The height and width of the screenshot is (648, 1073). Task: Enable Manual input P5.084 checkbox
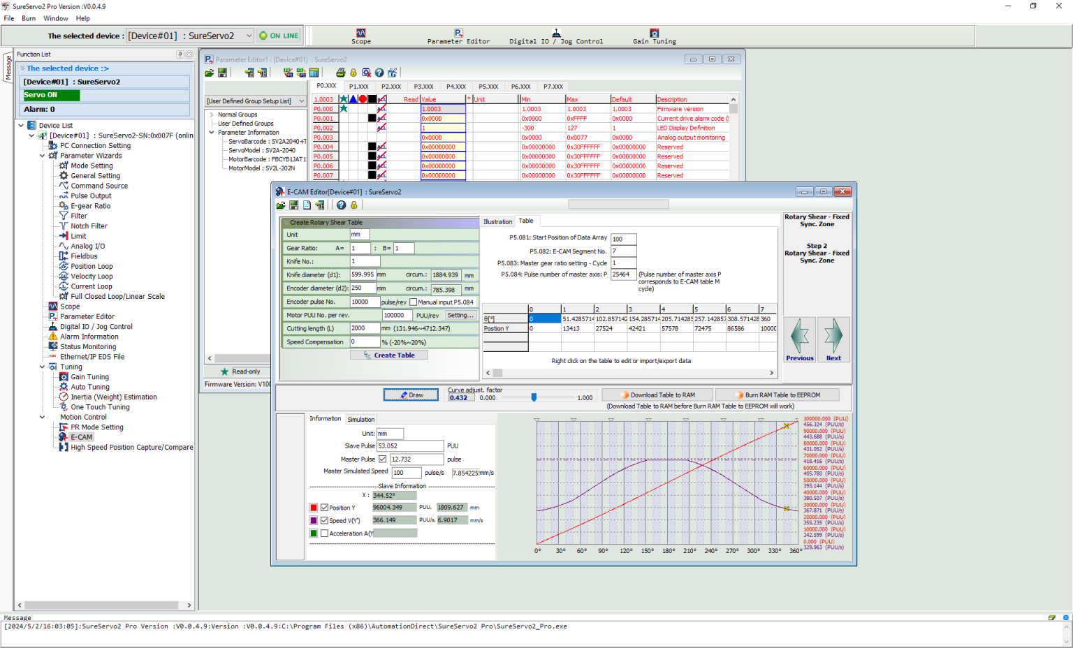click(x=414, y=302)
